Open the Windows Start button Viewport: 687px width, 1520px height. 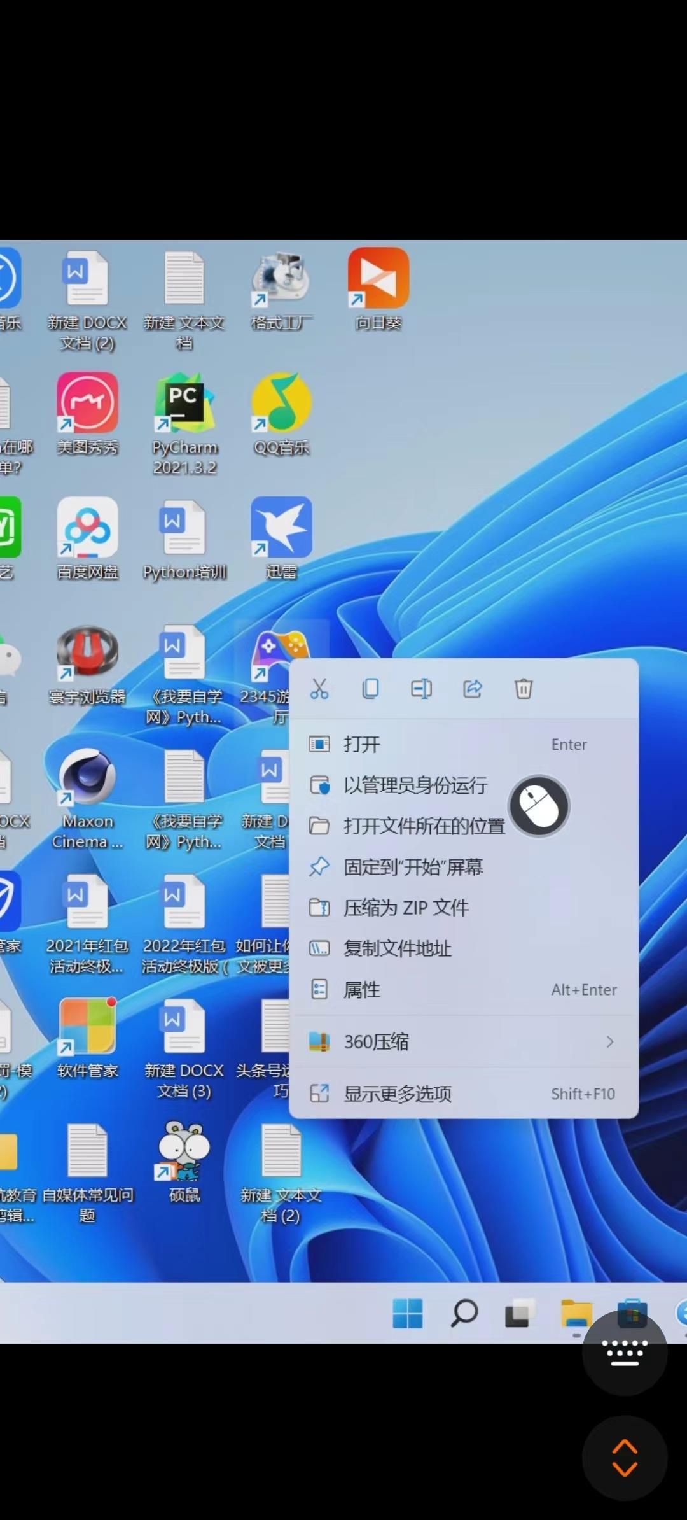[408, 1313]
